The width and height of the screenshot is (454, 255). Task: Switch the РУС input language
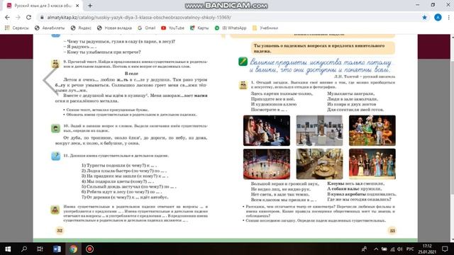[410, 249]
